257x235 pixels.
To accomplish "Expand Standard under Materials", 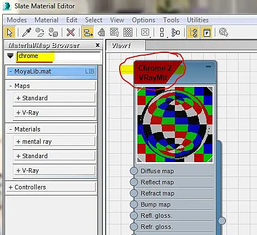I will (x=18, y=156).
